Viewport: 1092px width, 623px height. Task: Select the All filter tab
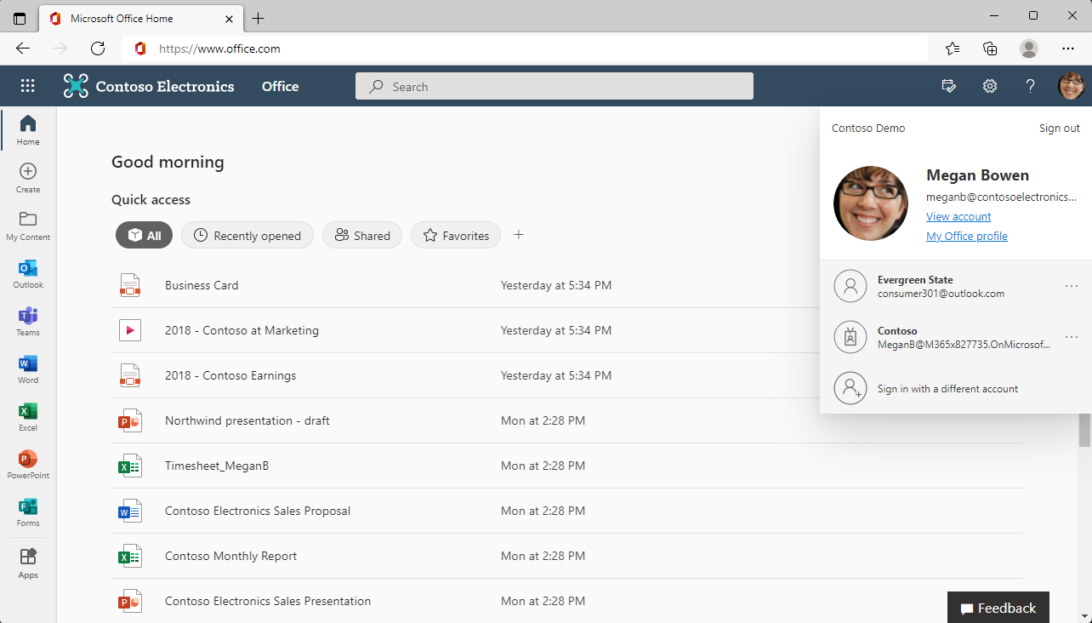(x=144, y=236)
